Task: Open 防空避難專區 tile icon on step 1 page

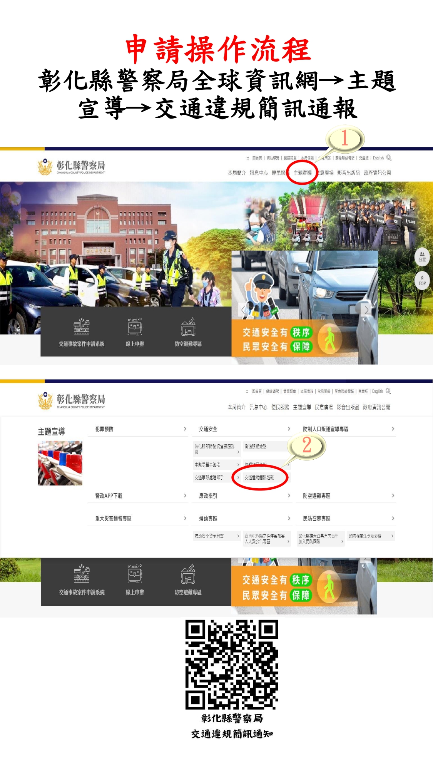Action: 188,327
